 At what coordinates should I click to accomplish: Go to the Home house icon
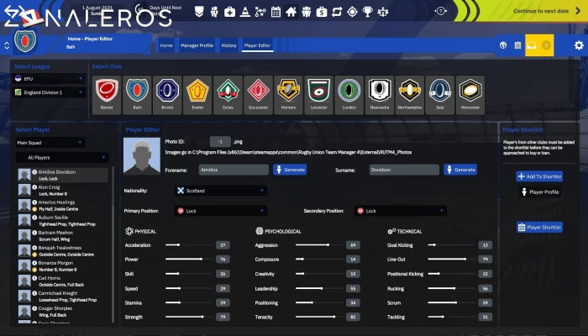(x=291, y=12)
